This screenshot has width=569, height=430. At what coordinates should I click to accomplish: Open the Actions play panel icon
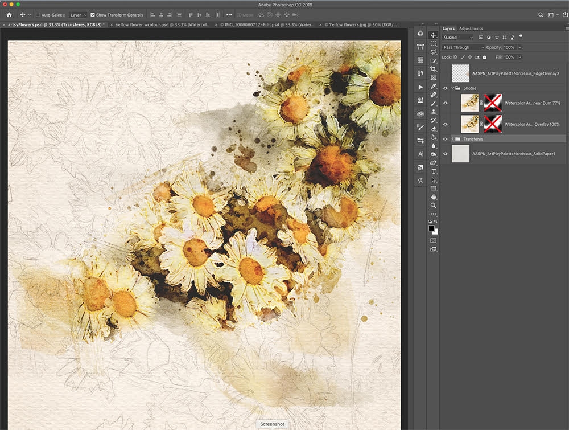(420, 87)
